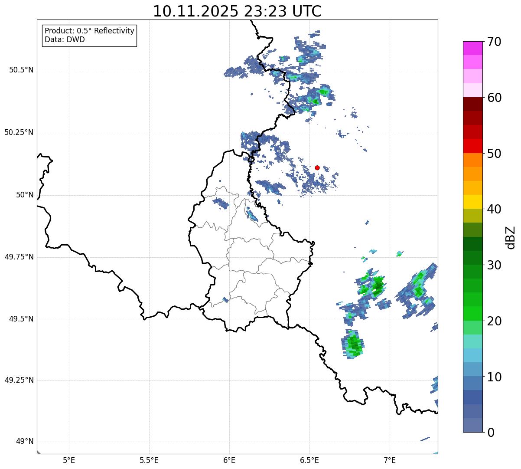This screenshot has width=521, height=469.
Task: Click the 6.5°E longitude label
Action: click(309, 460)
